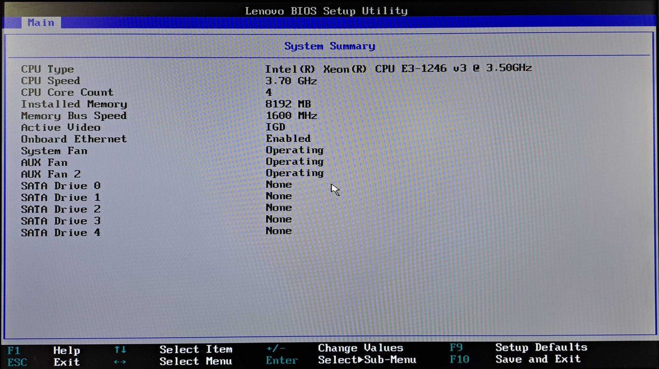Click the F1 Help key hint
The image size is (659, 369).
pyautogui.click(x=44, y=351)
